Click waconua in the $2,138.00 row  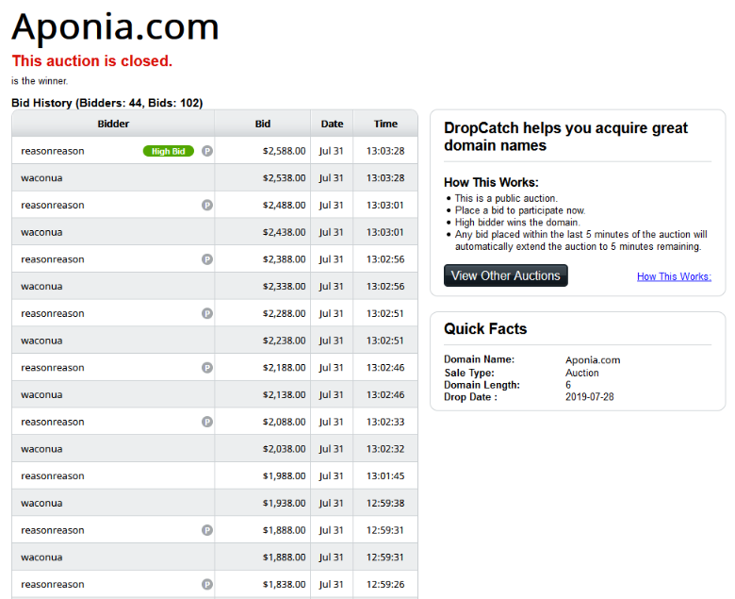tap(41, 395)
